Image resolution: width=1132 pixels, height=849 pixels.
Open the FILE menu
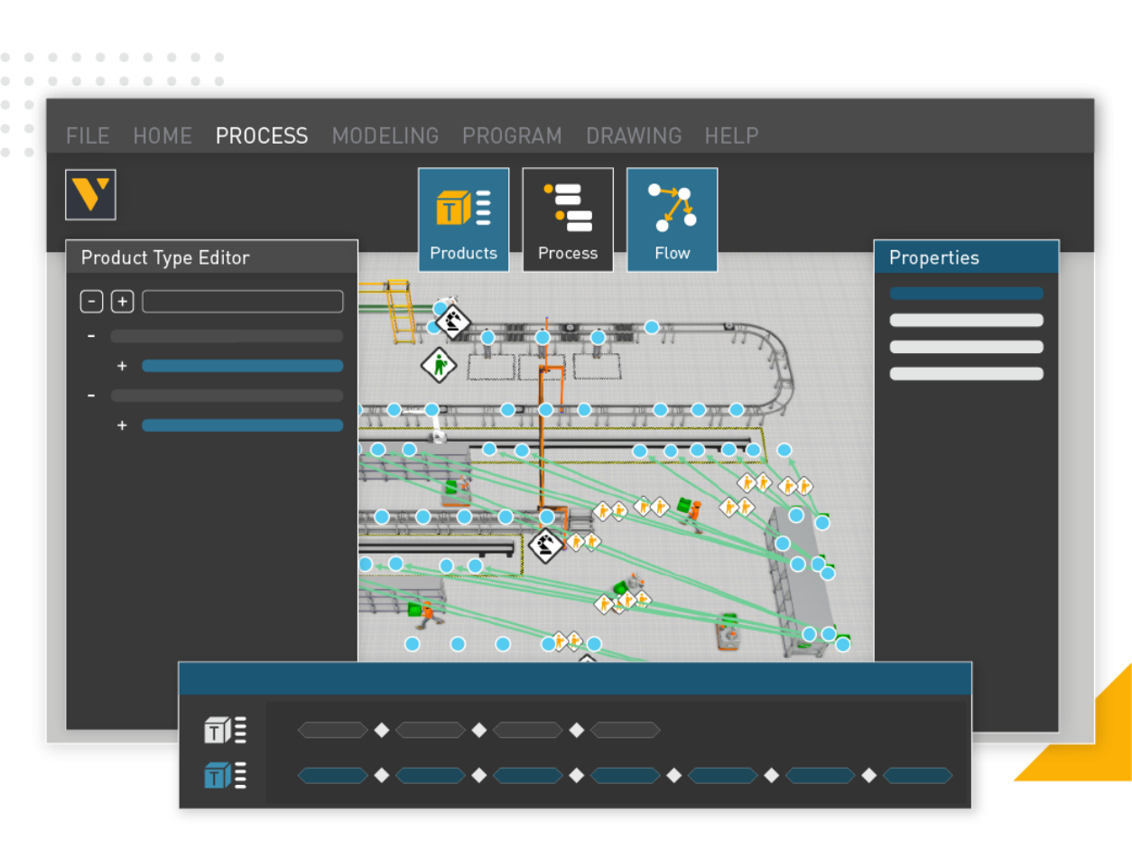tap(88, 135)
